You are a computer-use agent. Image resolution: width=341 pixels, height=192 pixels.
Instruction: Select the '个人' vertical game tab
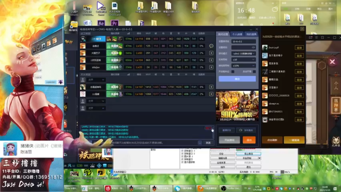pyautogui.click(x=336, y=86)
